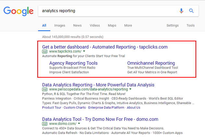Expand the dropdown arrow next to www.domo.com/
Screen dimensions: 205x138
pyautogui.click(x=79, y=123)
